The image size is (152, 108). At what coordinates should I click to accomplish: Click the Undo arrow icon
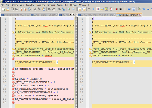[49, 9]
